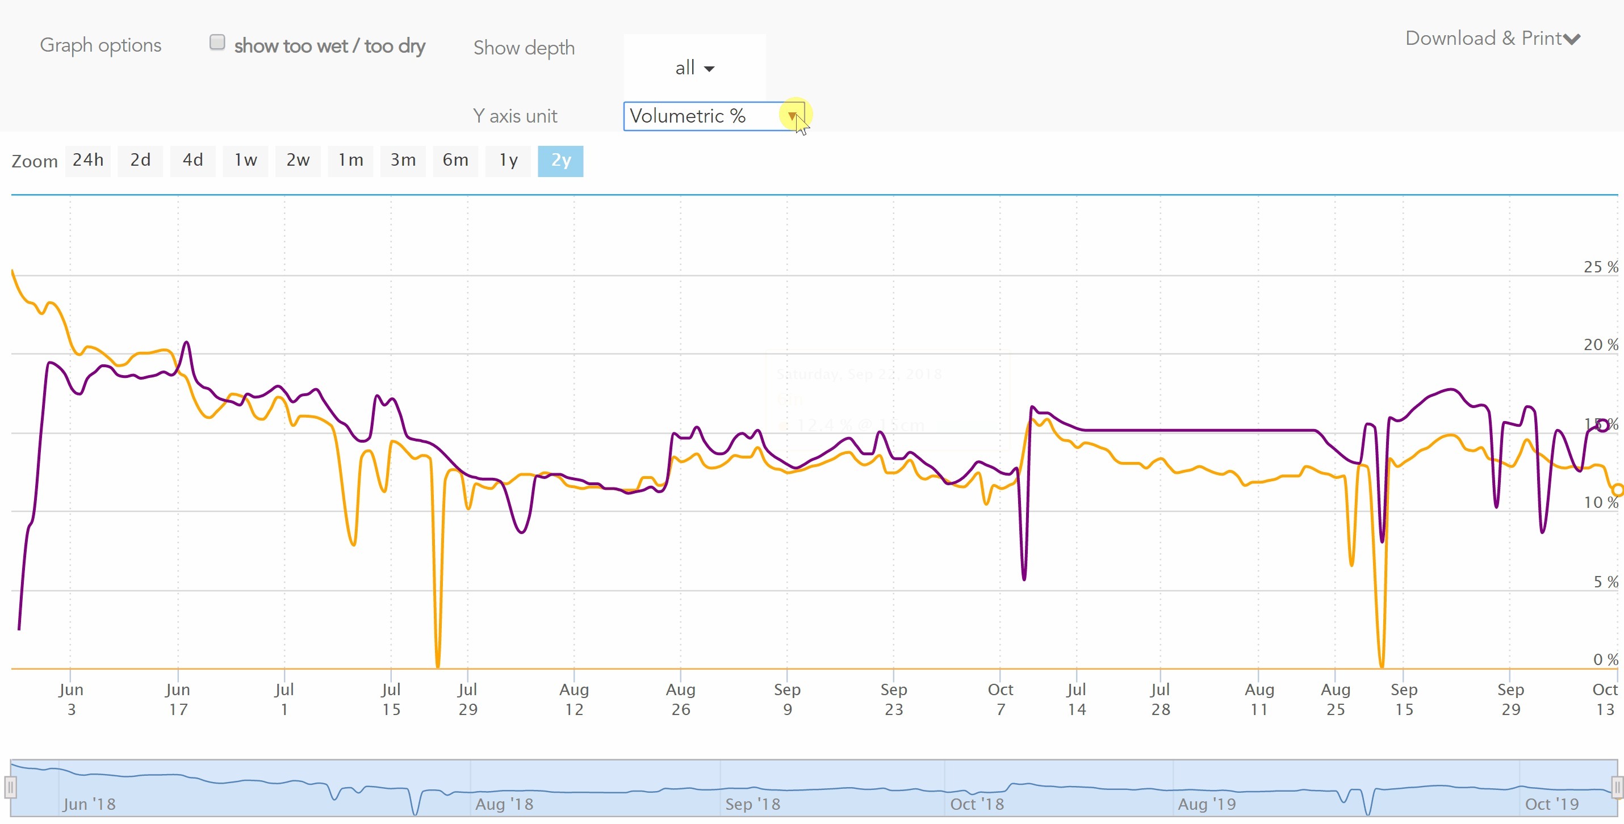The height and width of the screenshot is (824, 1624).
Task: Choose the 2w zoom range
Action: click(x=298, y=161)
